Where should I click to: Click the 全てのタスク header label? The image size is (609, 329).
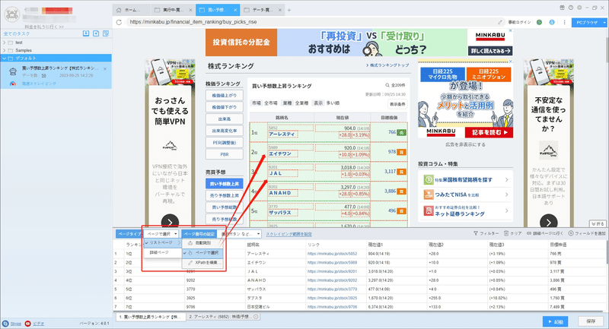(x=17, y=33)
